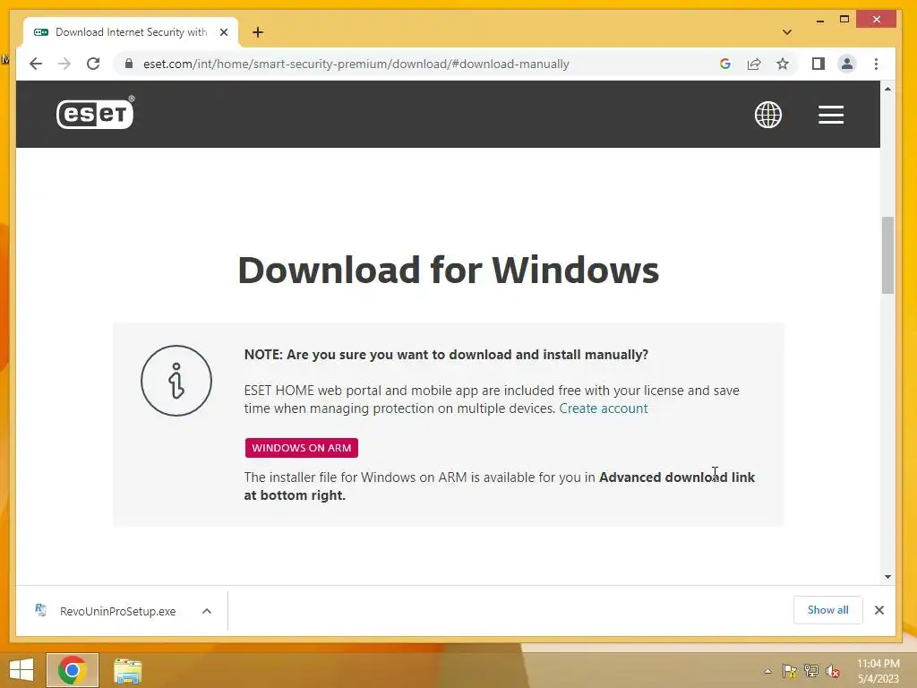Maximize the Chrome window
This screenshot has height=688, width=917.
[844, 20]
